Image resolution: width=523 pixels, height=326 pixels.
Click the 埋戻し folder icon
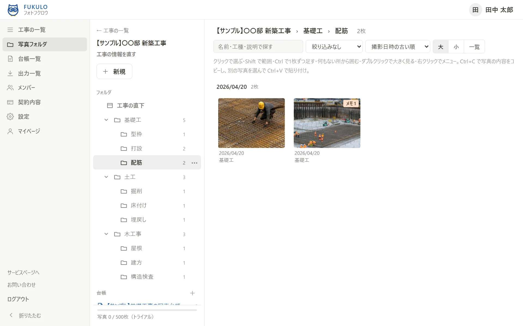124,220
